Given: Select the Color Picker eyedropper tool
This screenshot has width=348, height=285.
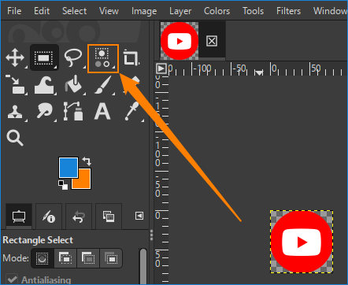Looking at the screenshot, I should click(132, 111).
